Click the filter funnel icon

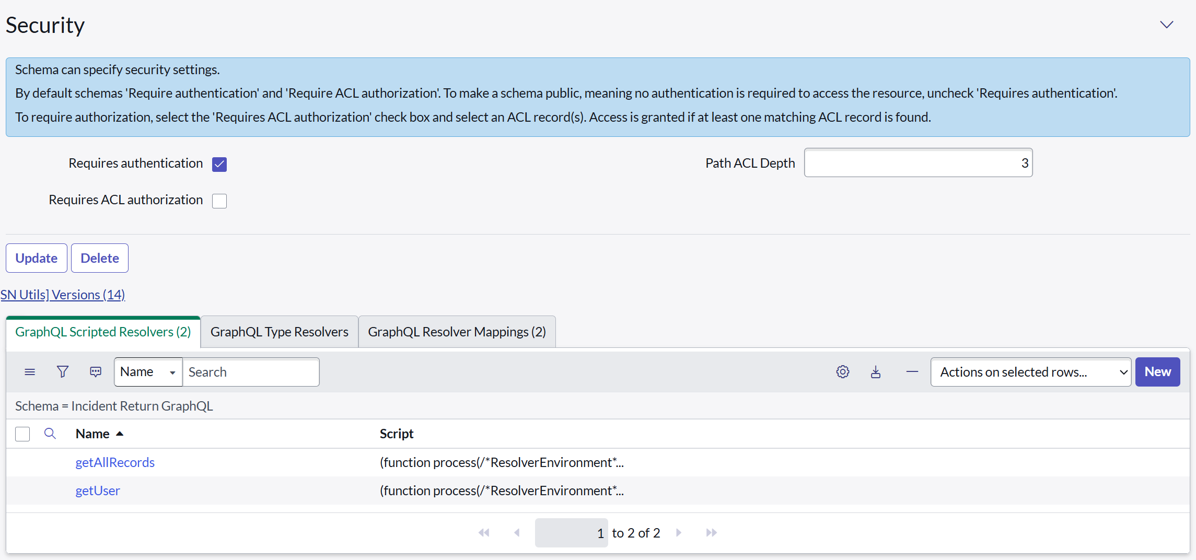[63, 372]
